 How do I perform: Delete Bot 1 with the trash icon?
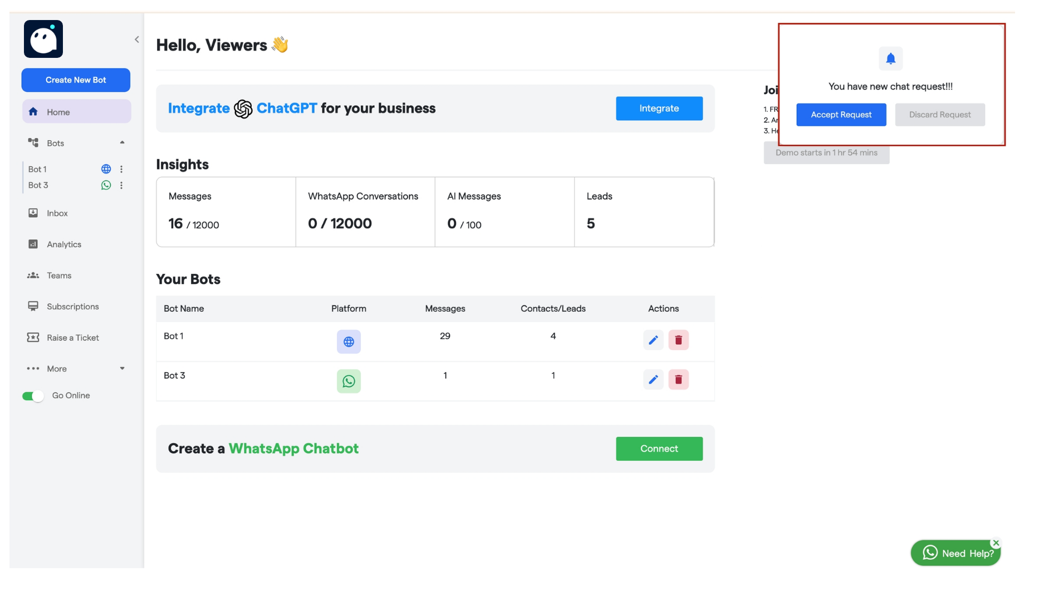tap(679, 340)
